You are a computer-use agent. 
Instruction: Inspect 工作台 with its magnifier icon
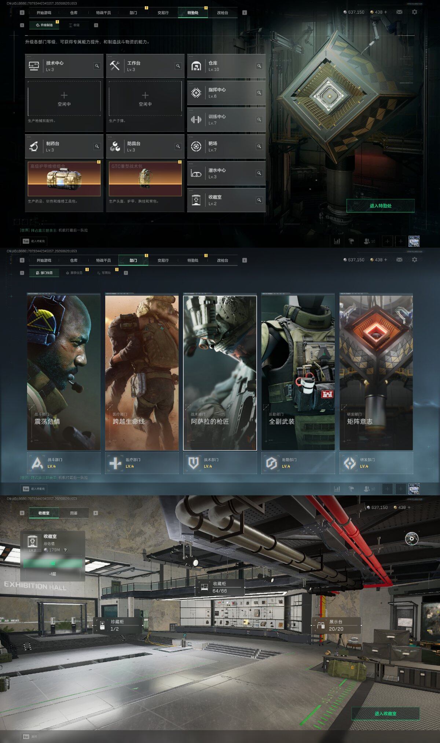tap(178, 66)
